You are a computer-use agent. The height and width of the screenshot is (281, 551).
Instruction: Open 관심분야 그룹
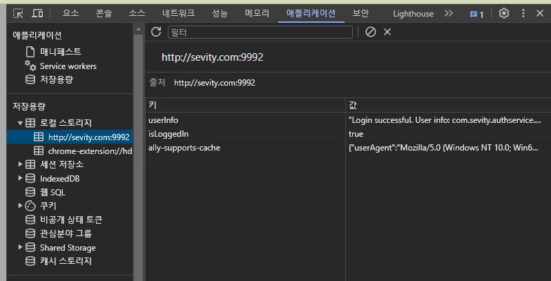[66, 233]
